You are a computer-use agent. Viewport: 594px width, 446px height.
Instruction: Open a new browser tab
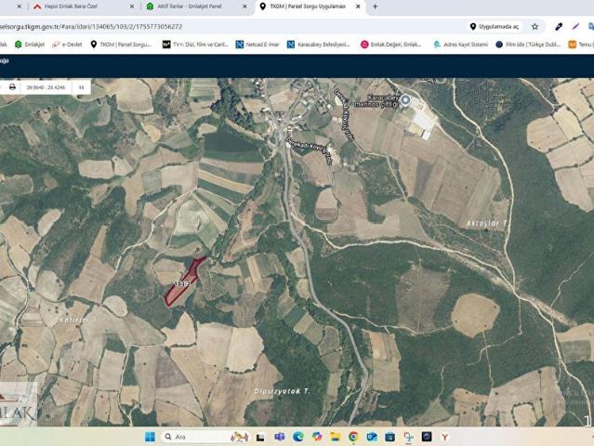click(x=375, y=7)
